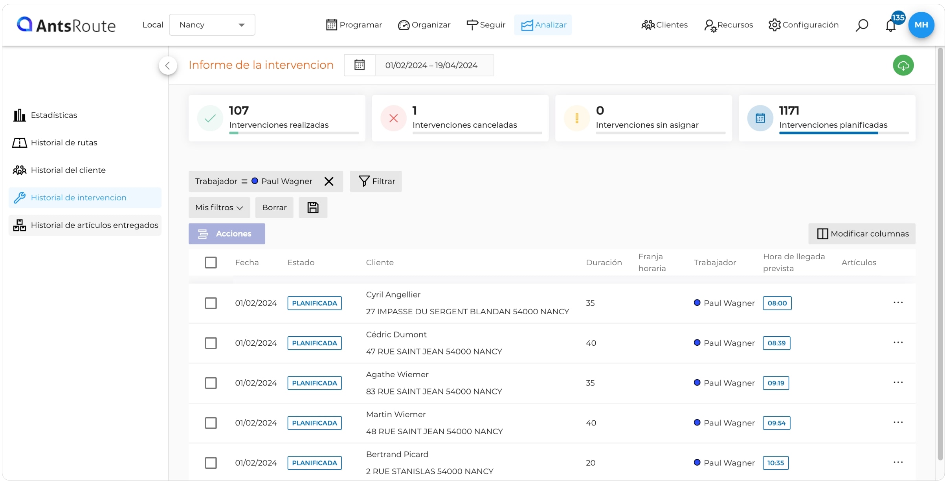The width and height of the screenshot is (947, 486).
Task: Open the Acciones menu button
Action: [x=227, y=234]
